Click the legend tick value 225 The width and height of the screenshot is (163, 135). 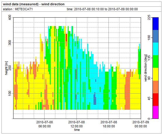coord(149,17)
